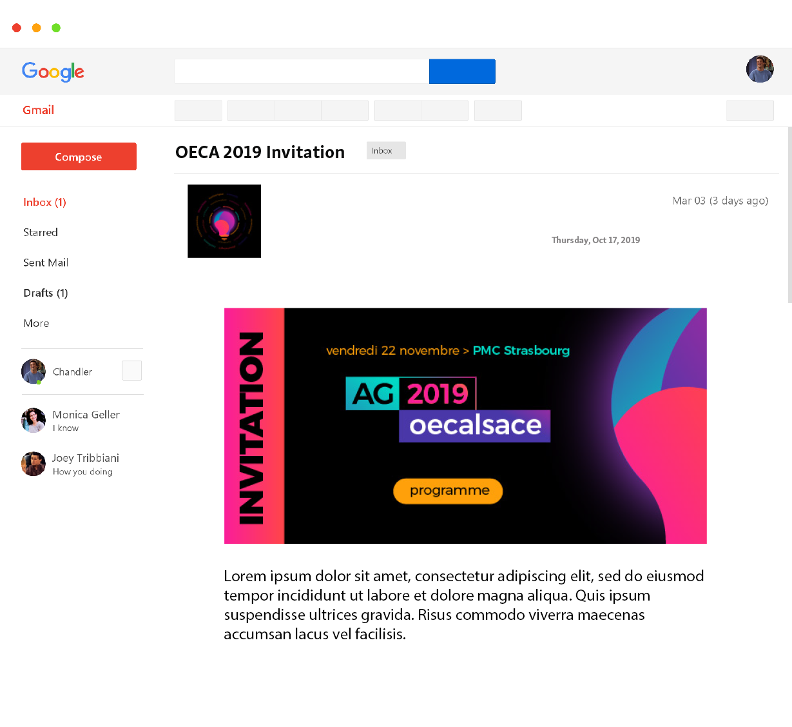Click in the Google search field
The width and height of the screenshot is (792, 727).
pyautogui.click(x=302, y=72)
